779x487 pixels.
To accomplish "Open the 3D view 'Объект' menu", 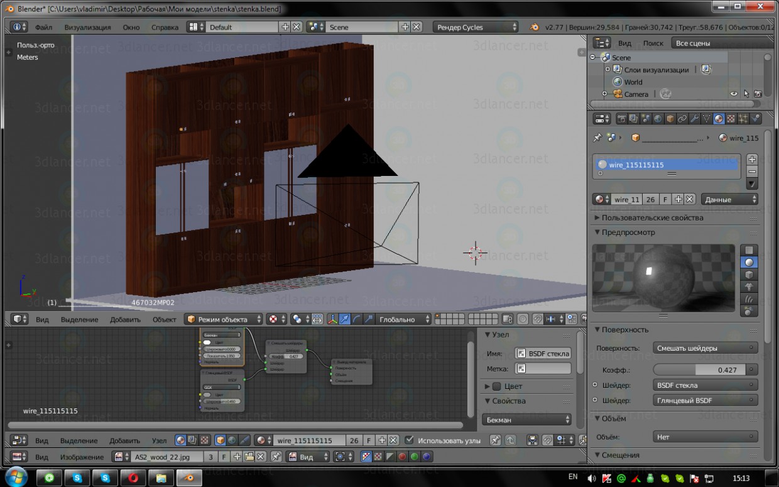I will point(164,319).
